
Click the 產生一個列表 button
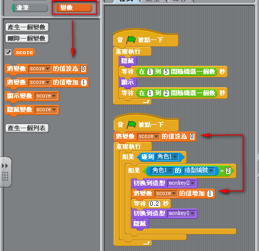click(27, 128)
